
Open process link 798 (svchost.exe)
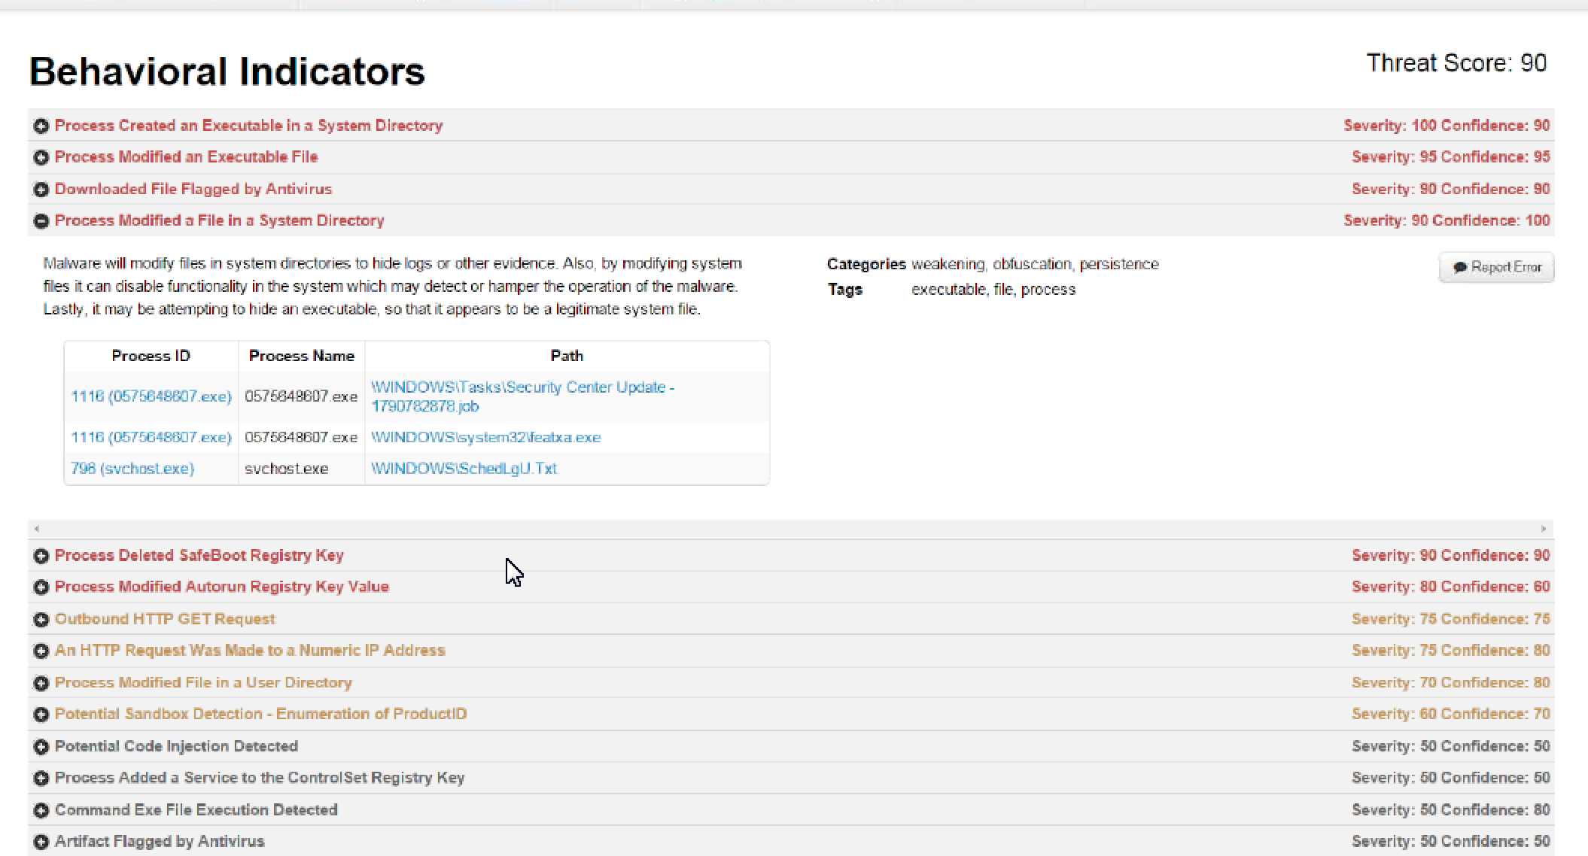tap(132, 469)
